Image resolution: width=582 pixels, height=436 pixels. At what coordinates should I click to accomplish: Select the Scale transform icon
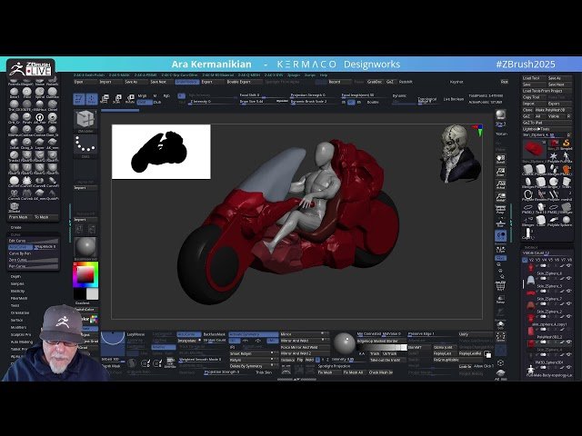point(117,99)
